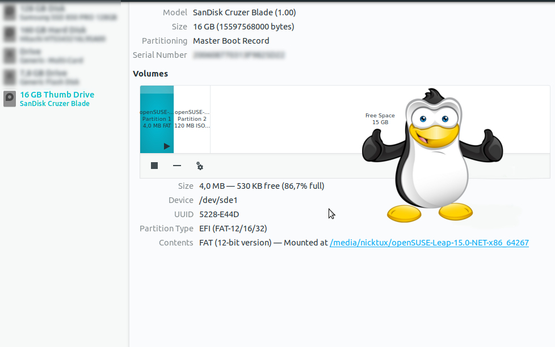Open the gears menu for additional partition options
The image size is (555, 347).
click(200, 166)
